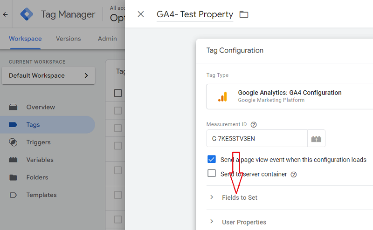Close the GA4 tag editor panel

pyautogui.click(x=141, y=14)
